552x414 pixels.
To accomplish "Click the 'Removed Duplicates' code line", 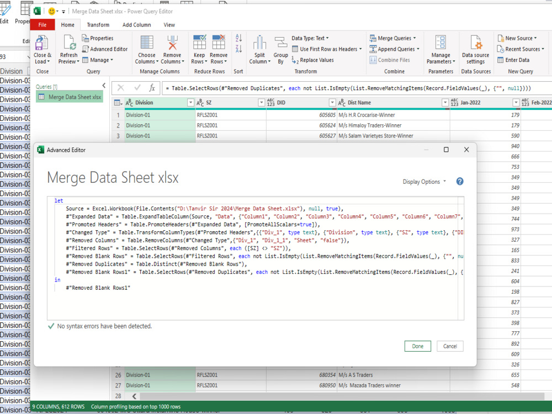I will point(156,264).
